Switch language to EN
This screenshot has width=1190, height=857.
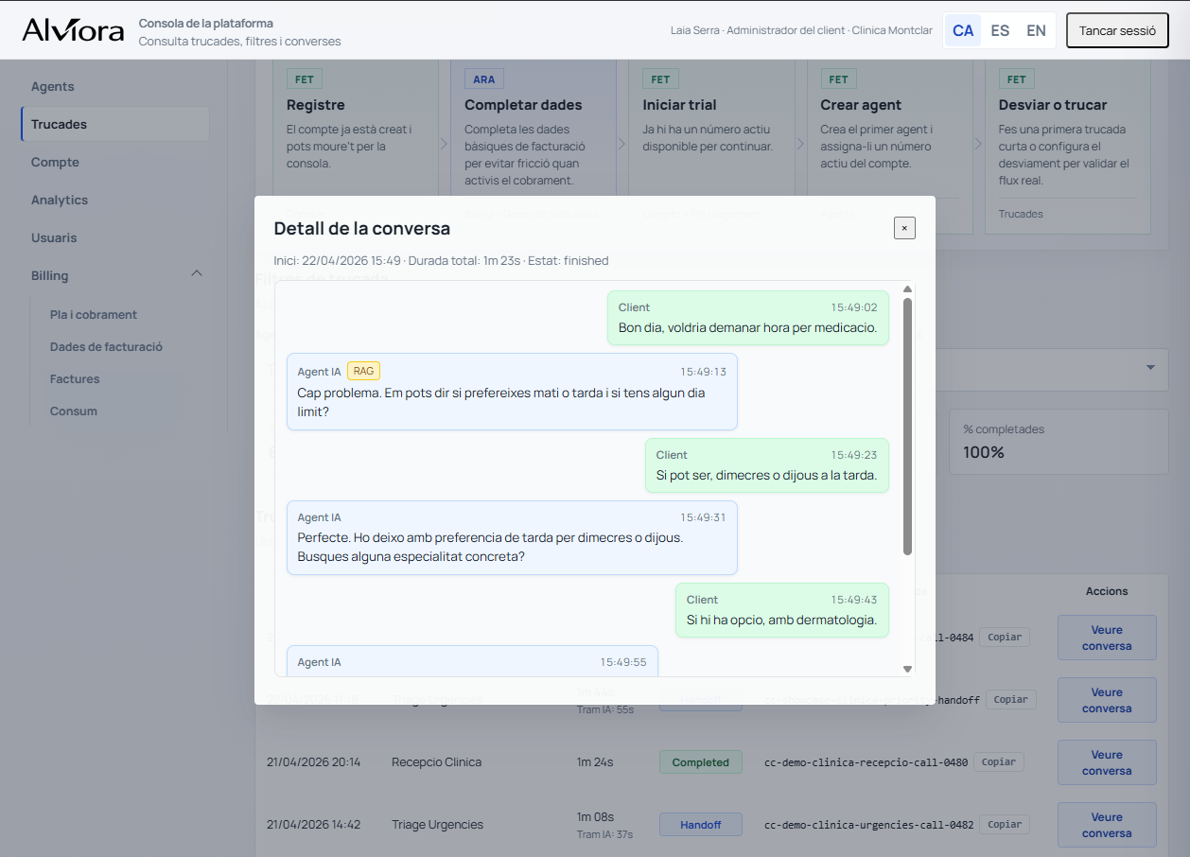(1037, 30)
